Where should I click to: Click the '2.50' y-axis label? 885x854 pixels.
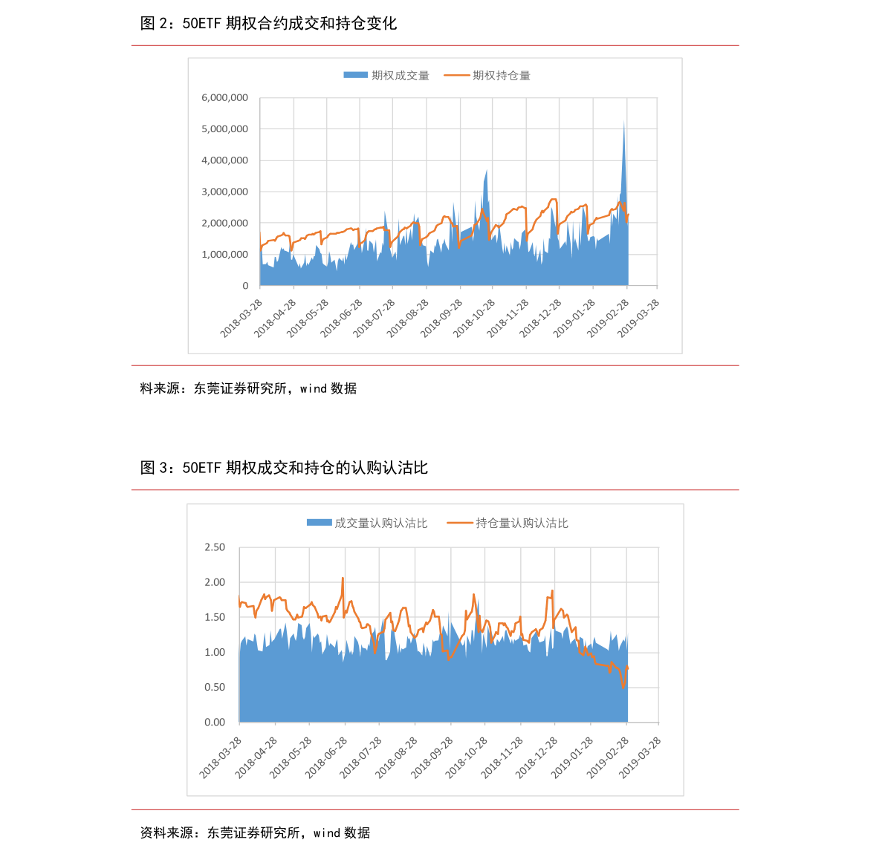coord(215,547)
